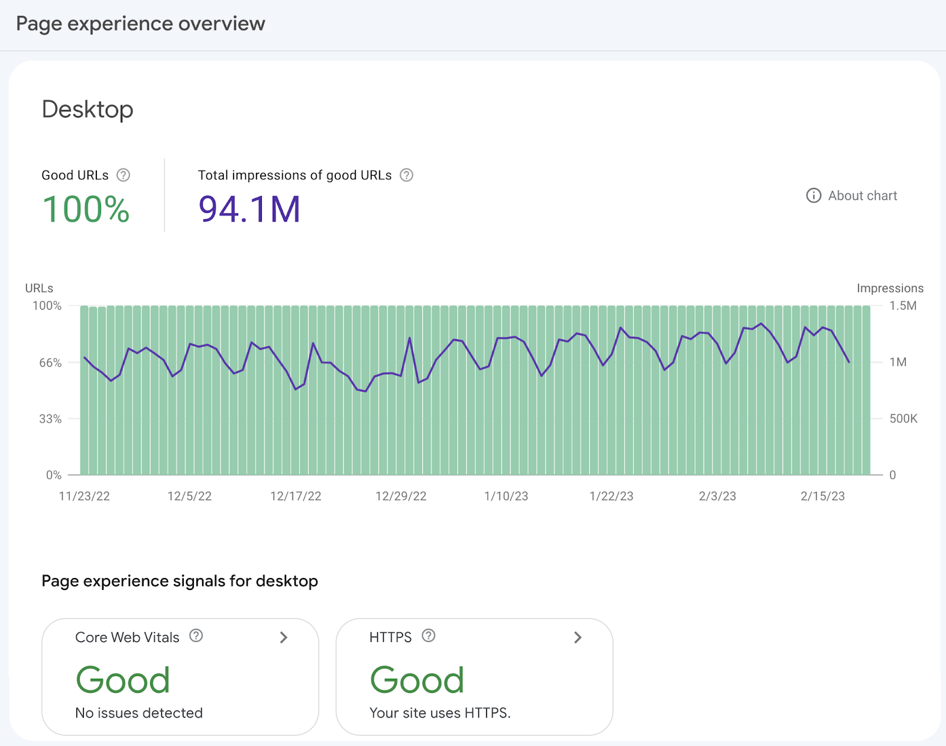Expand the Core Web Vitals report chevron
Screen dimensions: 946x746
(284, 637)
